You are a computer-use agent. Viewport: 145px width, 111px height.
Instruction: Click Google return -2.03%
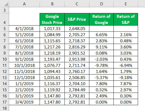pos(101,59)
